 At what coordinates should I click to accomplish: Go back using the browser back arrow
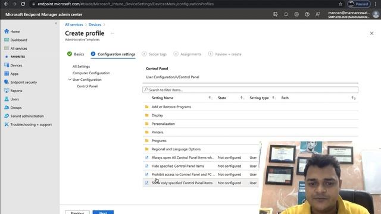pos(6,4)
